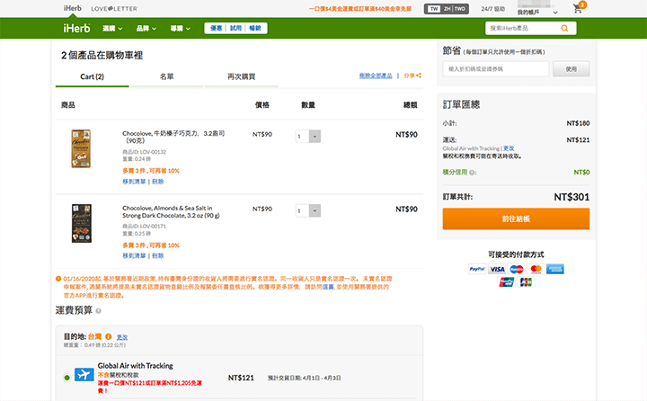Click the airplane shipping icon
This screenshot has height=401, width=647.
pos(84,375)
